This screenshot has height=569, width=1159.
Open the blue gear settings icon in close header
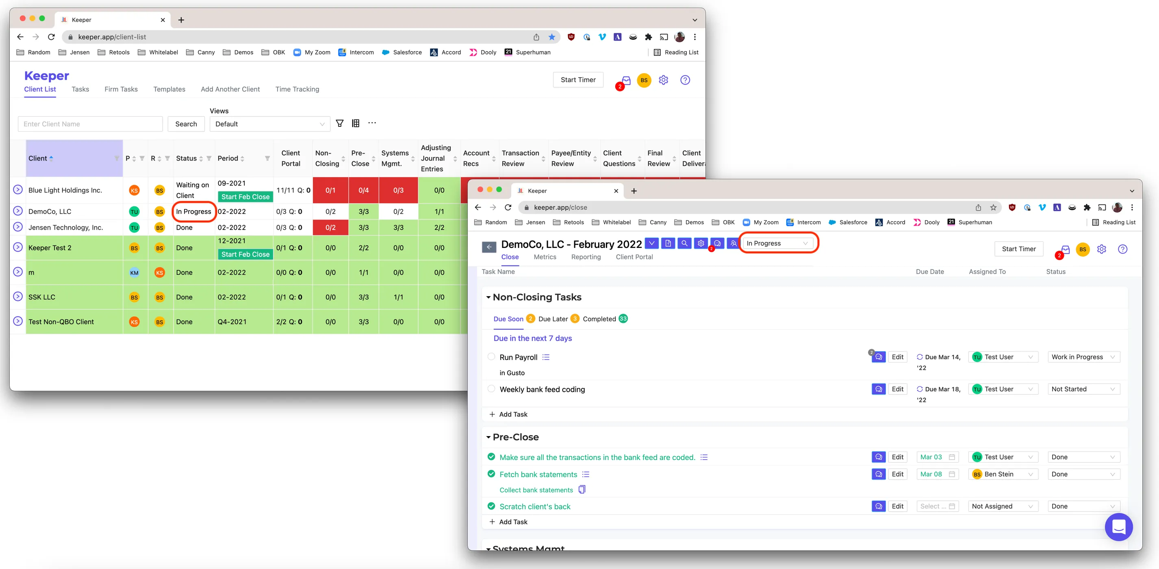tap(701, 243)
